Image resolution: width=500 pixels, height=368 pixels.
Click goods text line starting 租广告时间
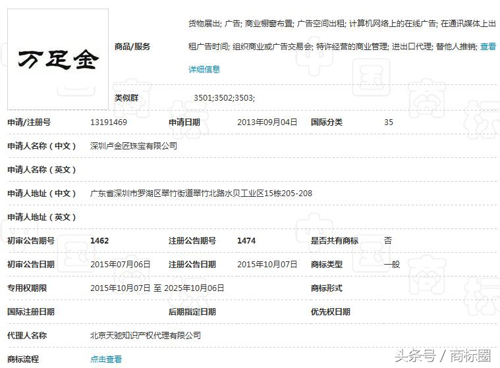pyautogui.click(x=333, y=47)
